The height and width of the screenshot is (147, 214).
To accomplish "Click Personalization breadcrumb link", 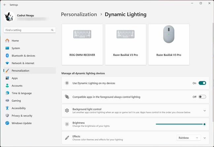I will (79, 14).
